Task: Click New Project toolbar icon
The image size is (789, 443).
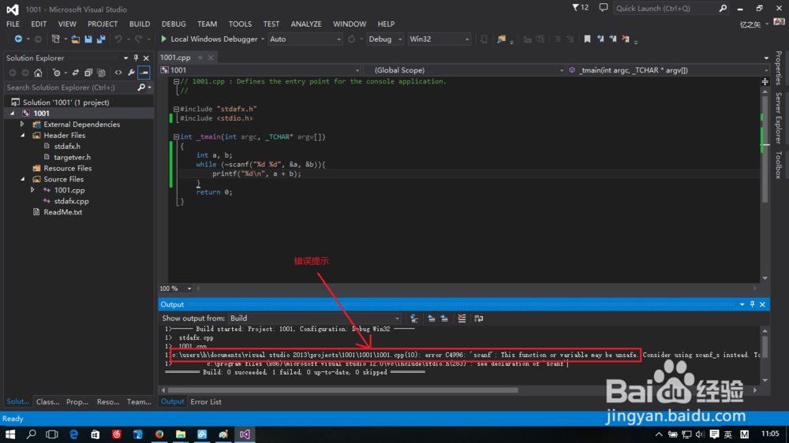Action: tap(56, 39)
